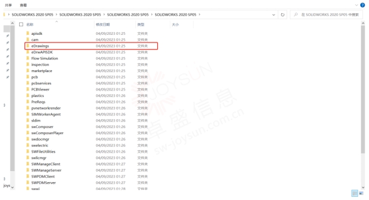Select the SWManageClient folder name
The image size is (369, 200).
(x=46, y=164)
